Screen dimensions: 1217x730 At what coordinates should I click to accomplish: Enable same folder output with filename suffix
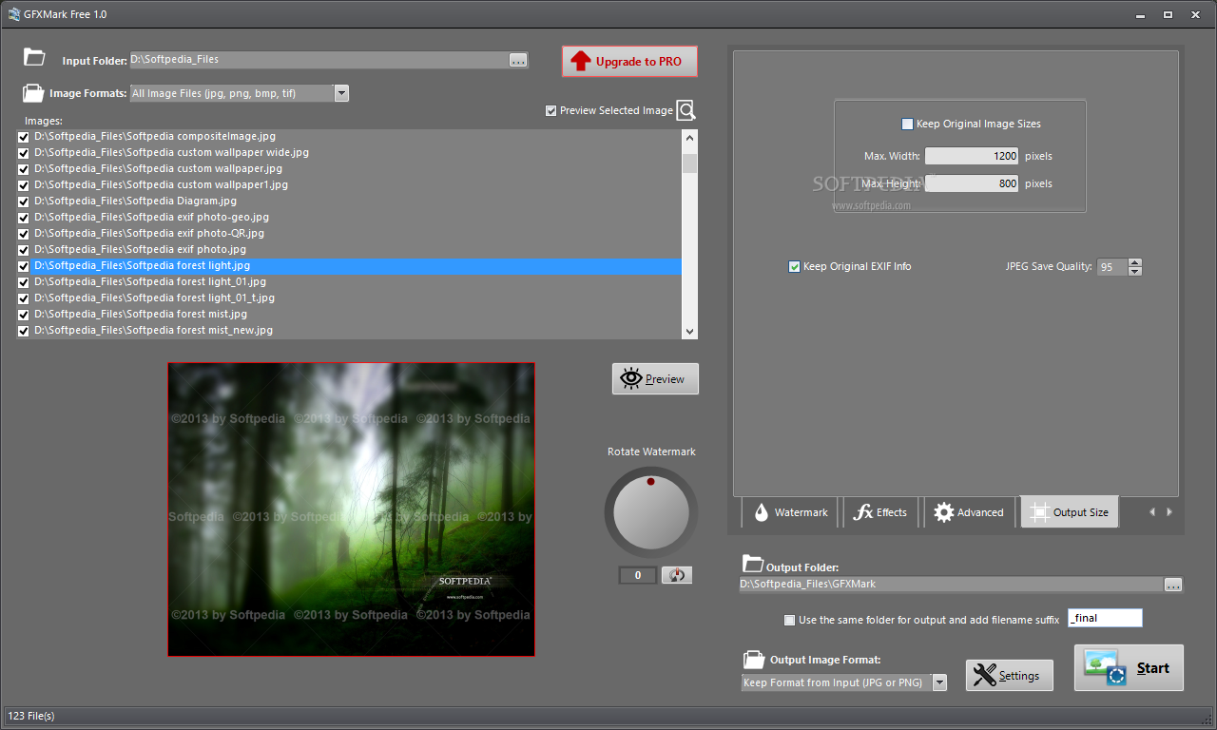pos(789,620)
